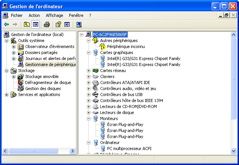Click the yellow question mark Périphérique inconnu icon
Screen dimensions: 239x165
tap(103, 46)
